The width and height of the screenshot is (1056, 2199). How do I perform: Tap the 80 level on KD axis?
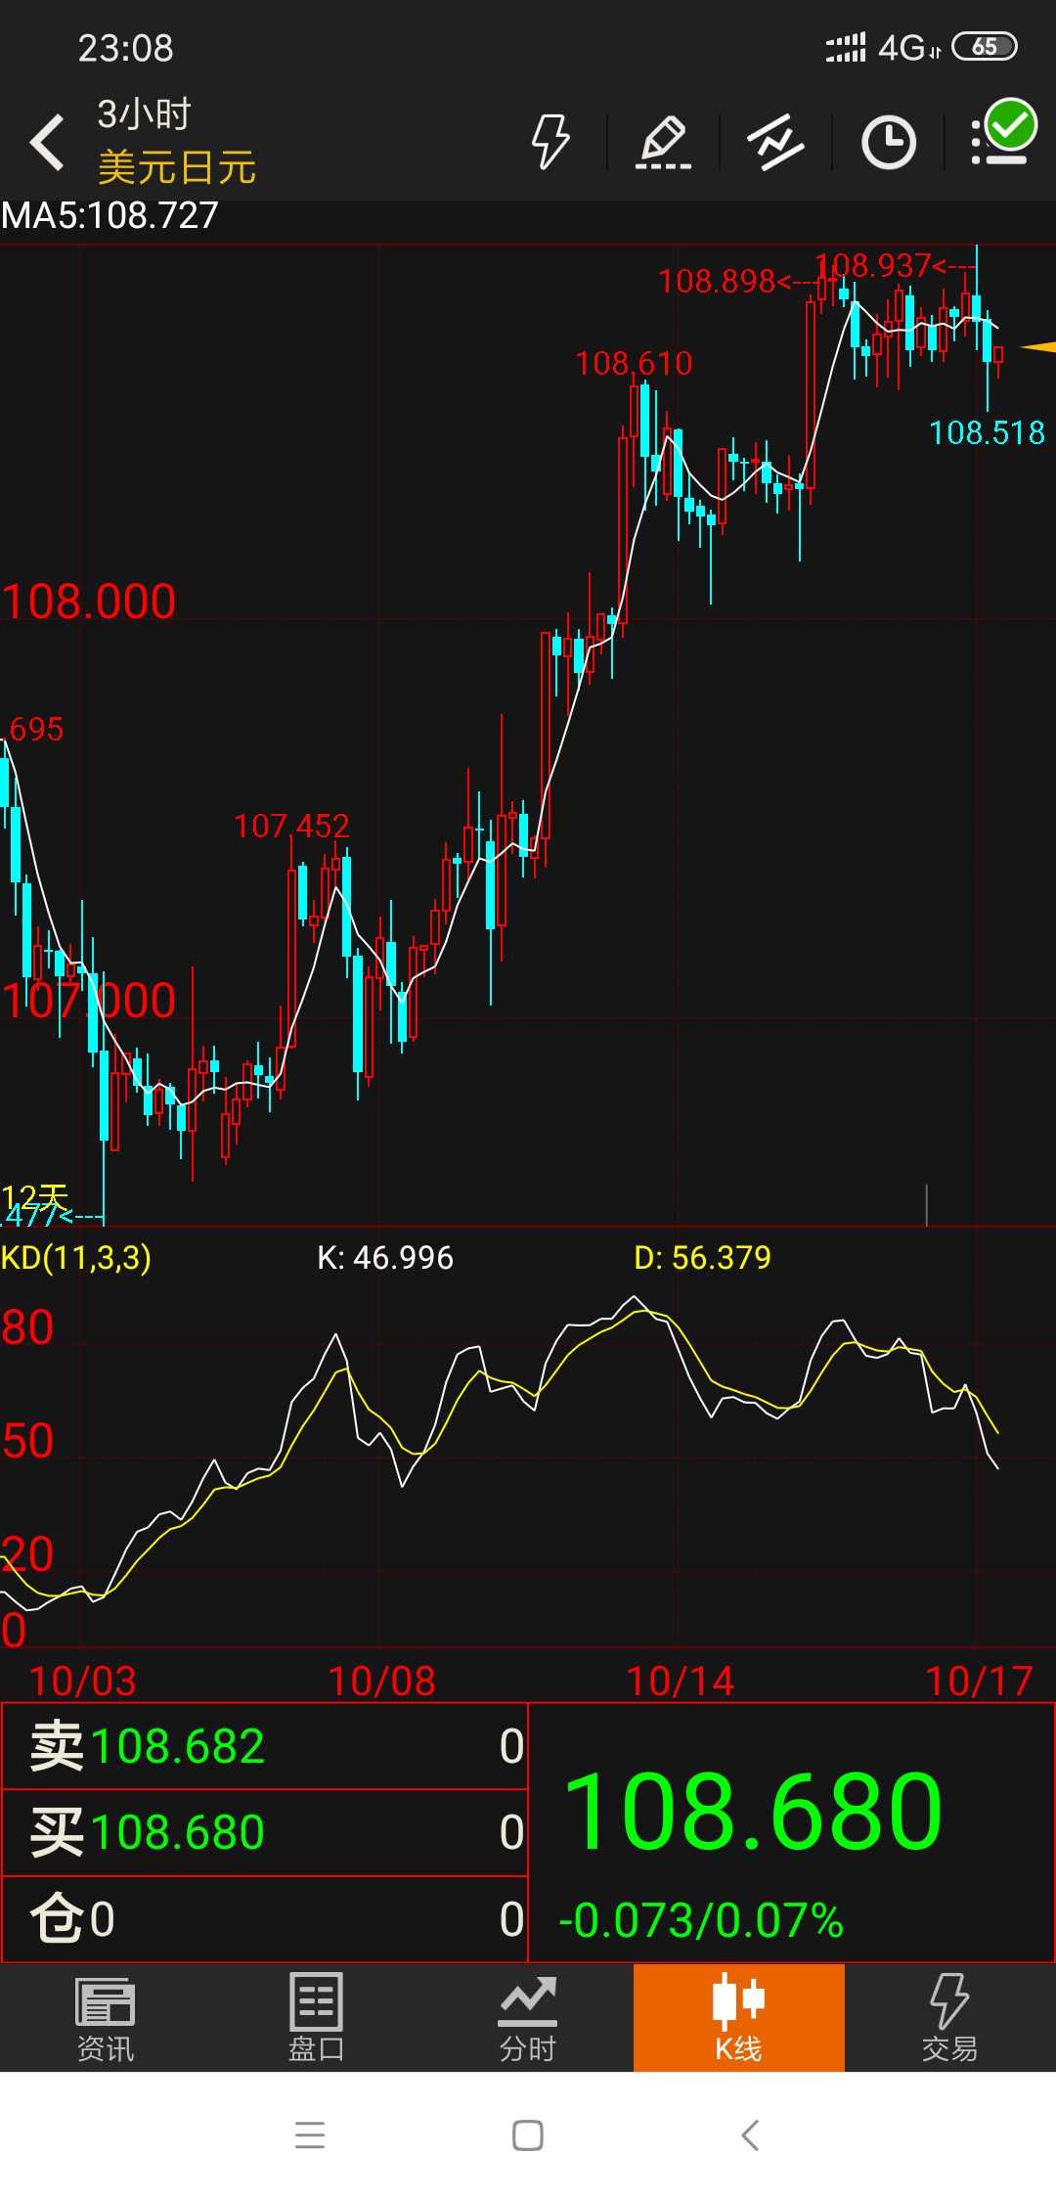tap(27, 1328)
